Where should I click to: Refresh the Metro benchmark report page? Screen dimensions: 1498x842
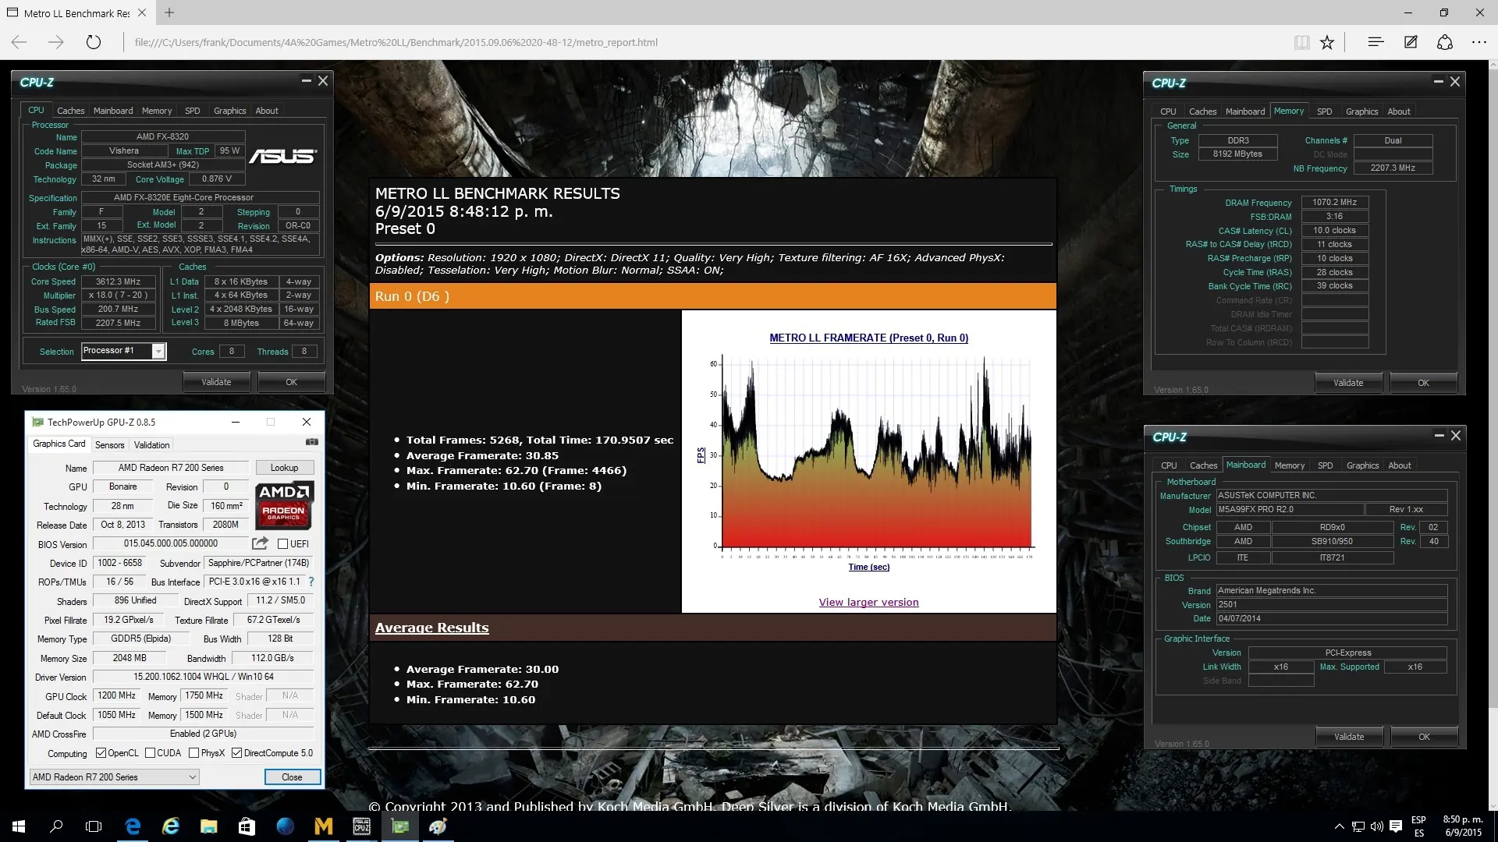click(94, 42)
